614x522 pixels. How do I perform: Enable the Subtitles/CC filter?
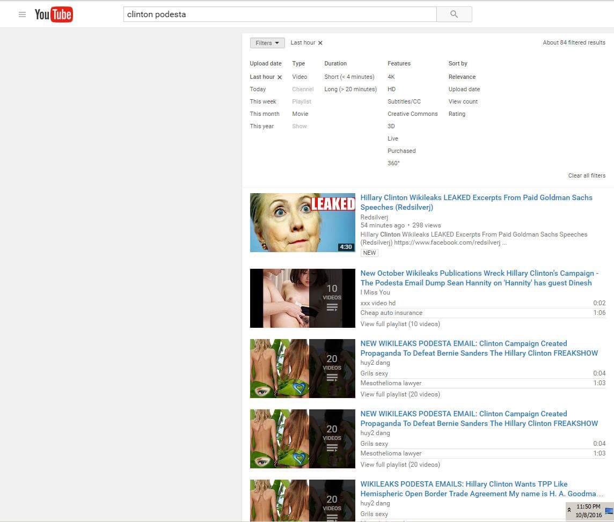404,101
